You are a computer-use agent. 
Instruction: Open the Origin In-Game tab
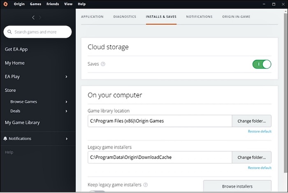point(236,17)
